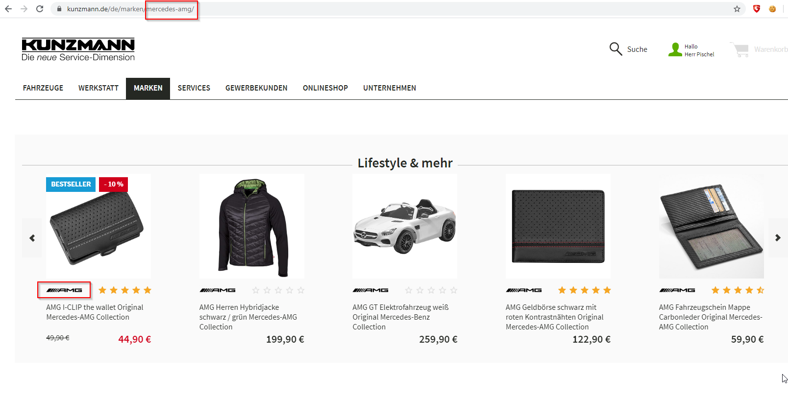788x396 pixels.
Task: Click the padlock icon in the address bar
Action: (59, 9)
